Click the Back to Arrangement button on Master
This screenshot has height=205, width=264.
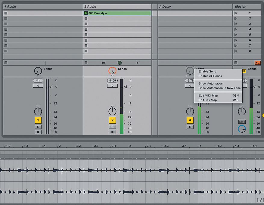257,63
